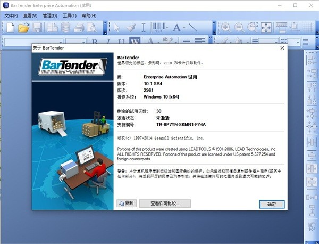Click the Zoom In magnifier
The width and height of the screenshot is (319, 244).
click(x=226, y=27)
